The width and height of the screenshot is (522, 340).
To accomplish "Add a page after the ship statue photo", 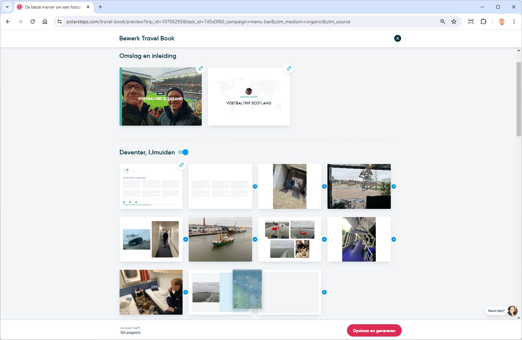I will [x=394, y=187].
